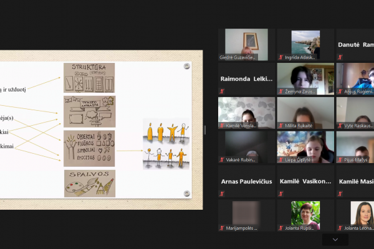Click muted mic icon on Kamilė Masi... tile

coord(340,194)
